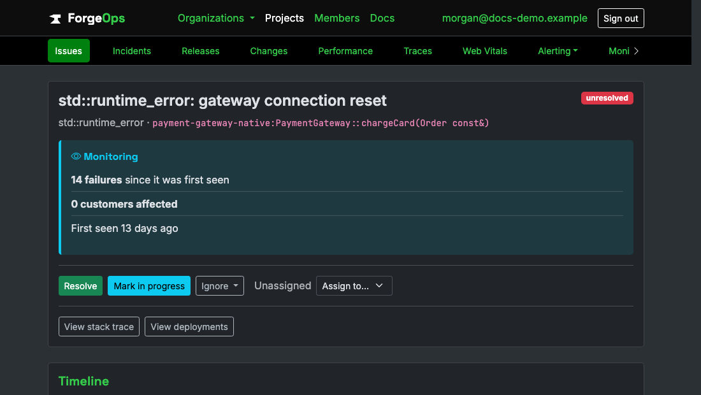
Task: Open the Web Vitals tab
Action: 484,51
